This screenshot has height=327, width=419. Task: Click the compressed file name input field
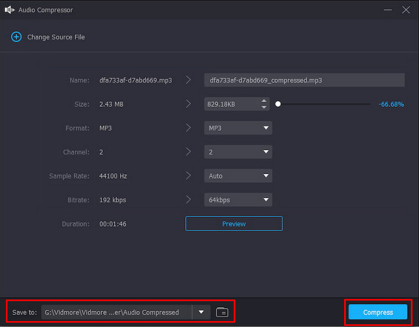pyautogui.click(x=304, y=80)
